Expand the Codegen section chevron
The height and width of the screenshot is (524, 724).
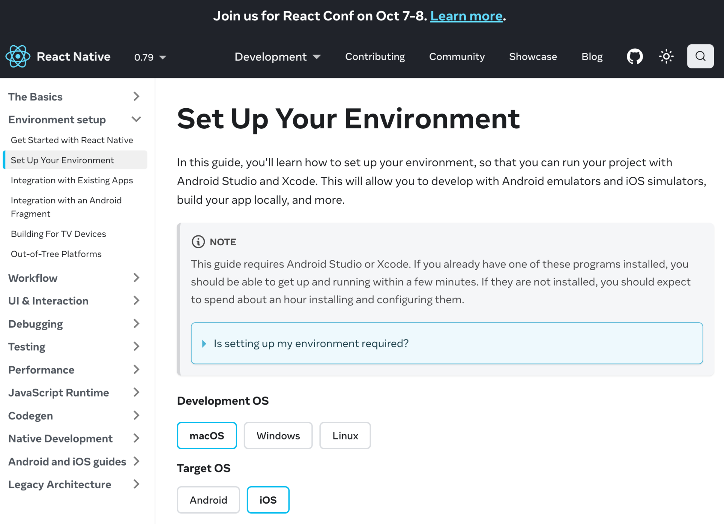(137, 415)
